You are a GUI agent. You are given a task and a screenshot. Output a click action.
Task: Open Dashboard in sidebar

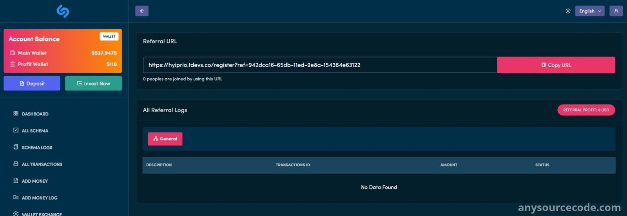35,114
